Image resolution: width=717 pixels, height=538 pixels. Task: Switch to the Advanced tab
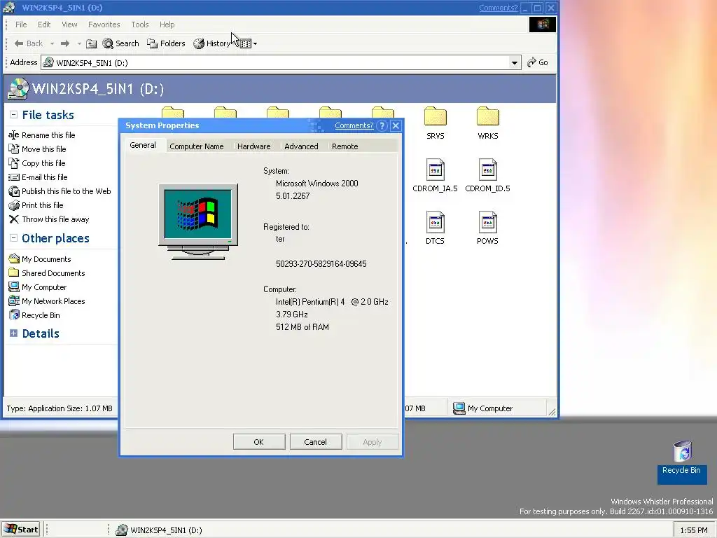tap(301, 146)
